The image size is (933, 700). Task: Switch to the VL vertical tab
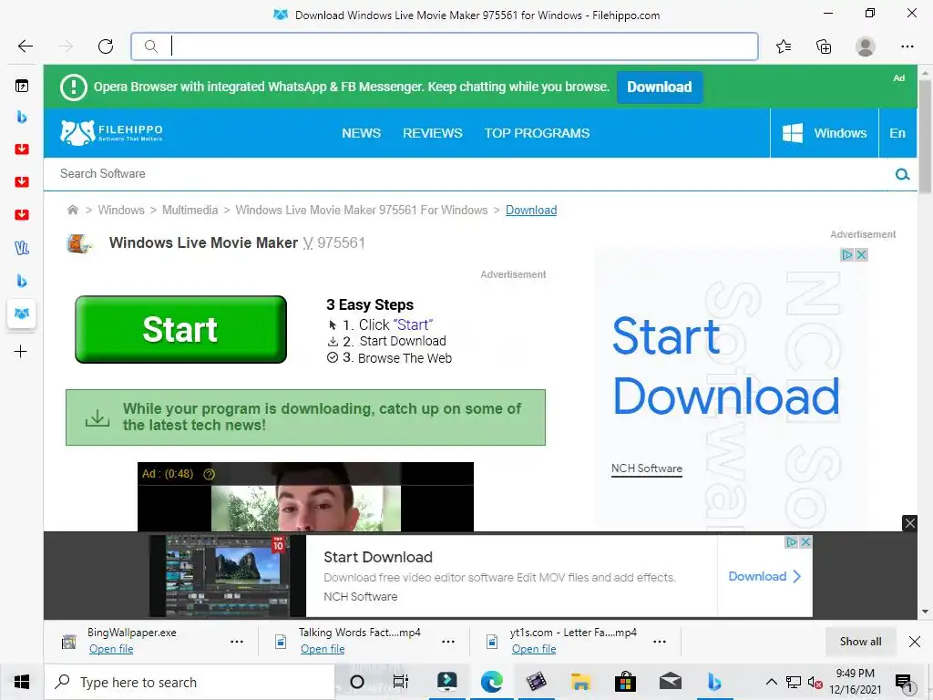tap(22, 248)
